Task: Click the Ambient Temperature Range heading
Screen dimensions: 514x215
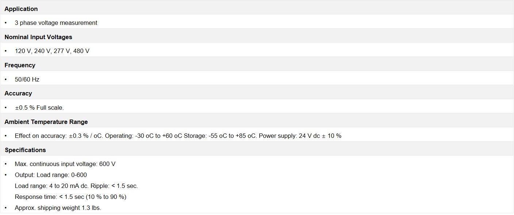Action: (46, 122)
